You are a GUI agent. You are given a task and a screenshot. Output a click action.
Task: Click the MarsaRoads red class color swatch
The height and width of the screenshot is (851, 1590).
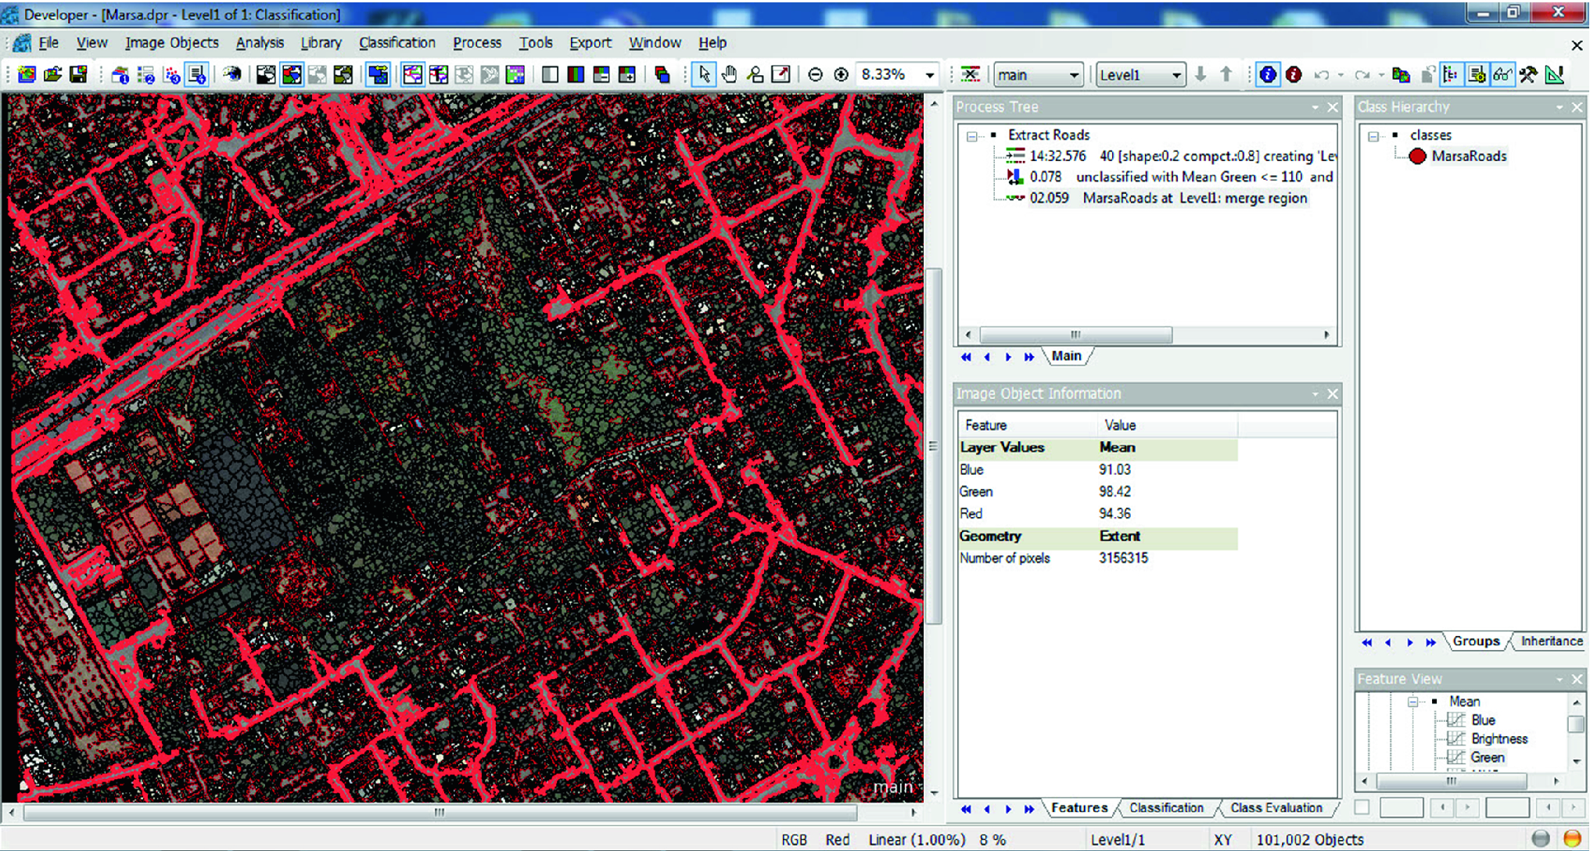click(1418, 156)
